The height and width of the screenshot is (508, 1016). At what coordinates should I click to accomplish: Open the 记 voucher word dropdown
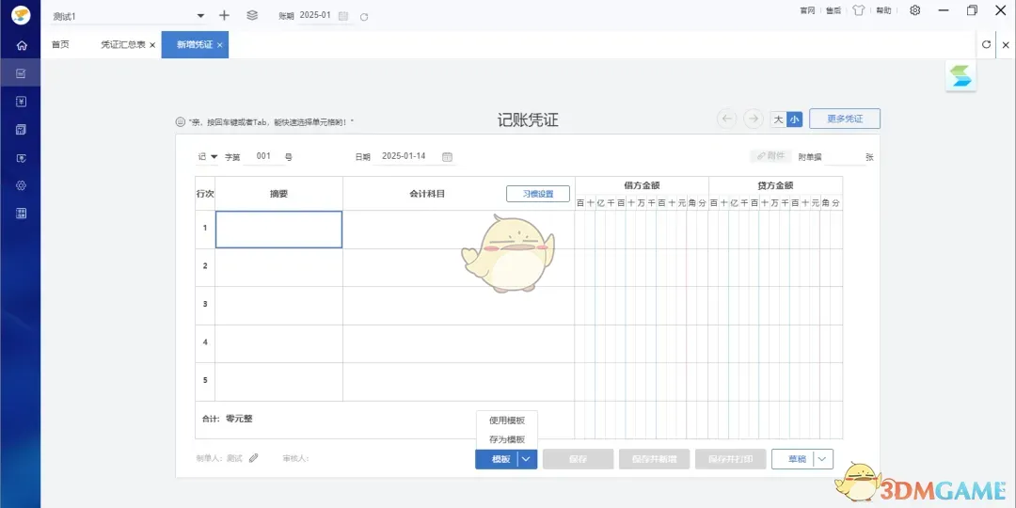tap(214, 157)
